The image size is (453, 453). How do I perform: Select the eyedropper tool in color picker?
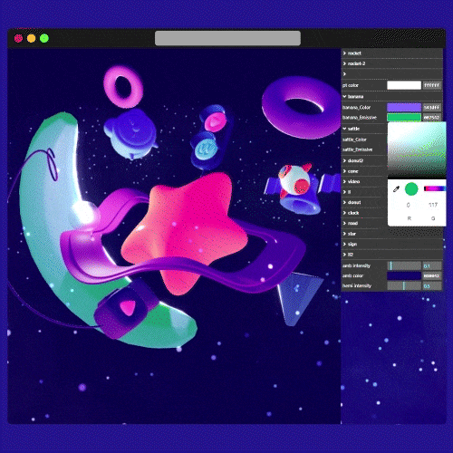(396, 189)
